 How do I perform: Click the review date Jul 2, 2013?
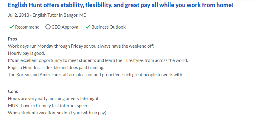click(x=18, y=15)
